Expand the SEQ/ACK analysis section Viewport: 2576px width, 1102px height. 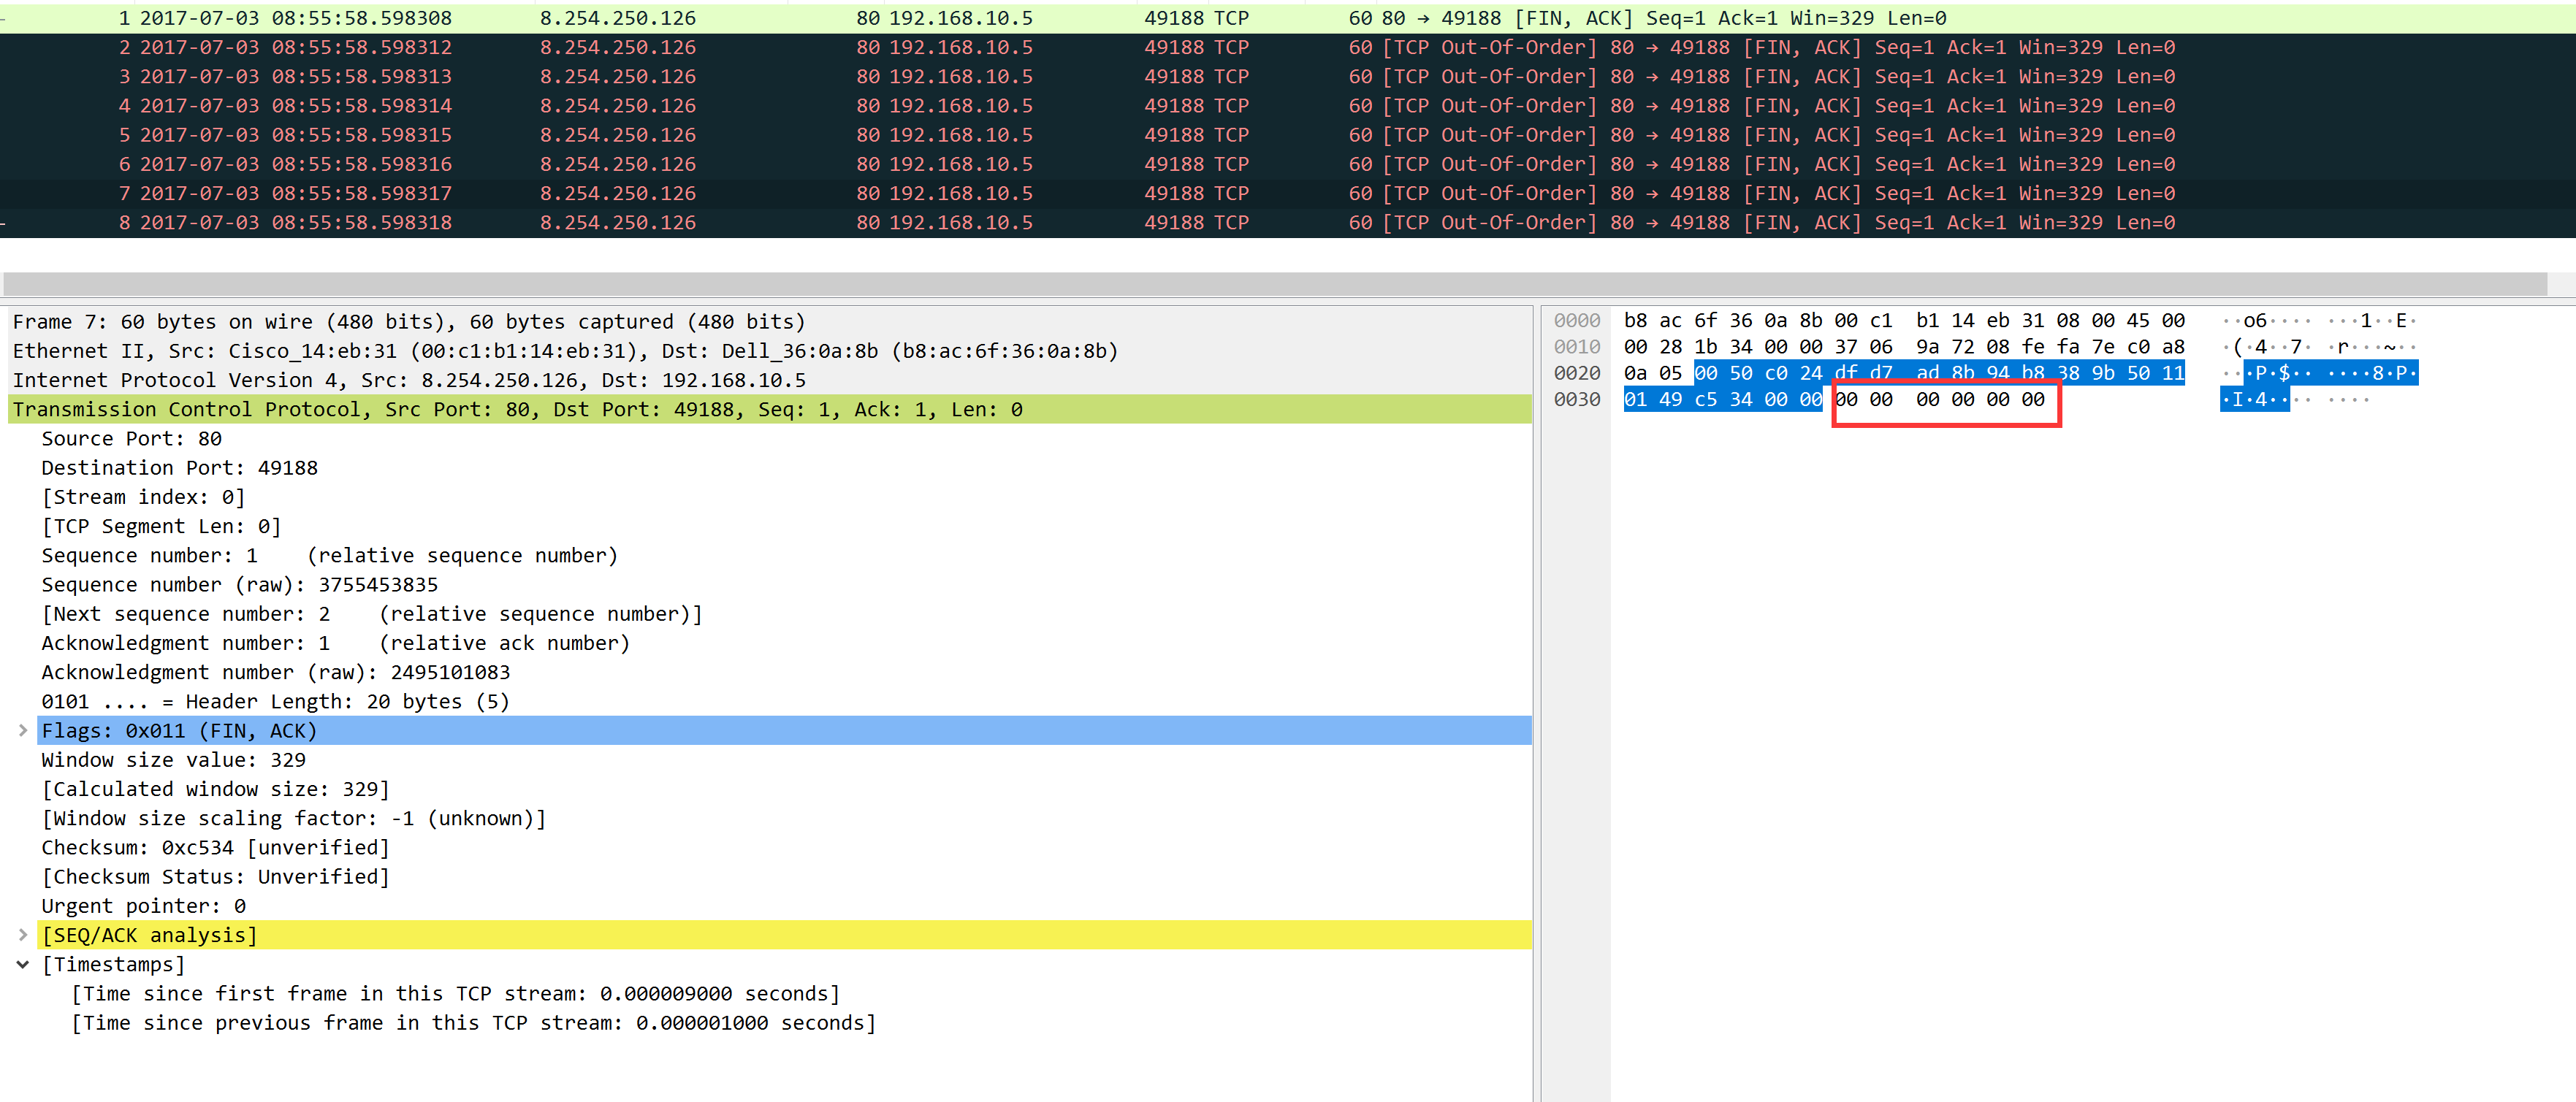(x=23, y=935)
